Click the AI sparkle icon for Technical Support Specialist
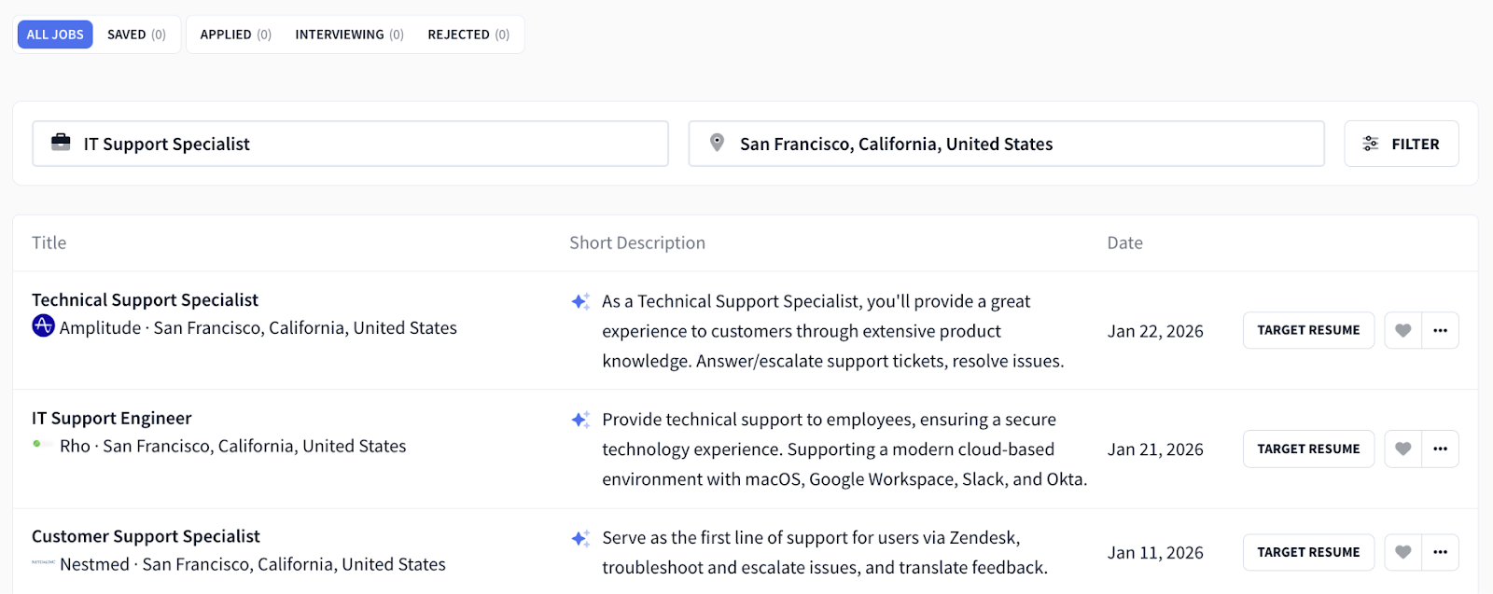The width and height of the screenshot is (1493, 594). (580, 301)
